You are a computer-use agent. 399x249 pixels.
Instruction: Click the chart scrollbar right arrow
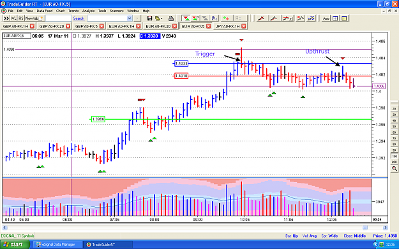pyautogui.click(x=385, y=228)
